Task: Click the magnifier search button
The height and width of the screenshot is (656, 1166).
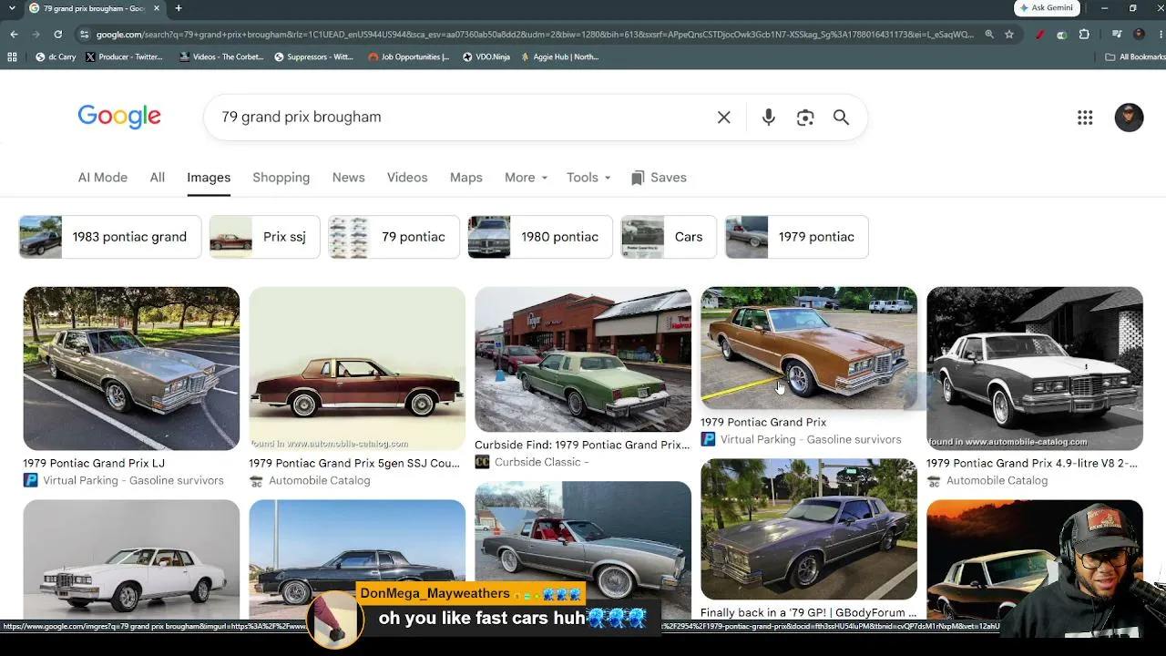Action: click(x=841, y=118)
